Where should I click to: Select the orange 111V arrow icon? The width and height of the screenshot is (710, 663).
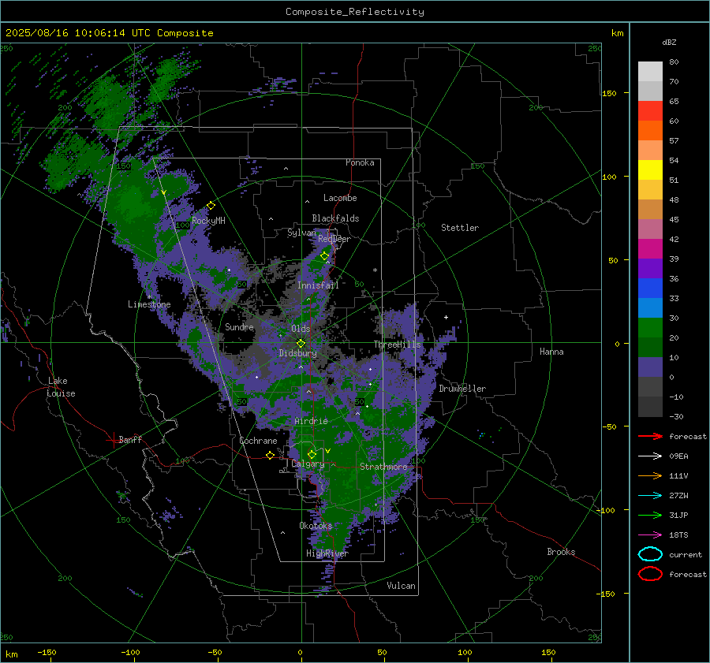[x=650, y=475]
